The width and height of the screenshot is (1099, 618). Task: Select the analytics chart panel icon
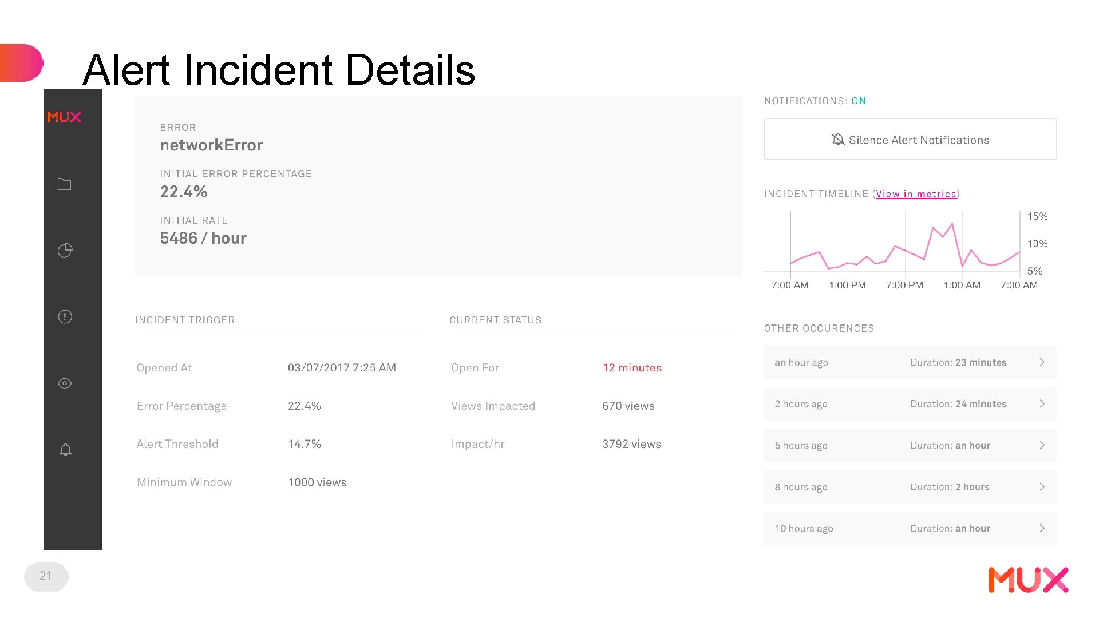pyautogui.click(x=65, y=251)
